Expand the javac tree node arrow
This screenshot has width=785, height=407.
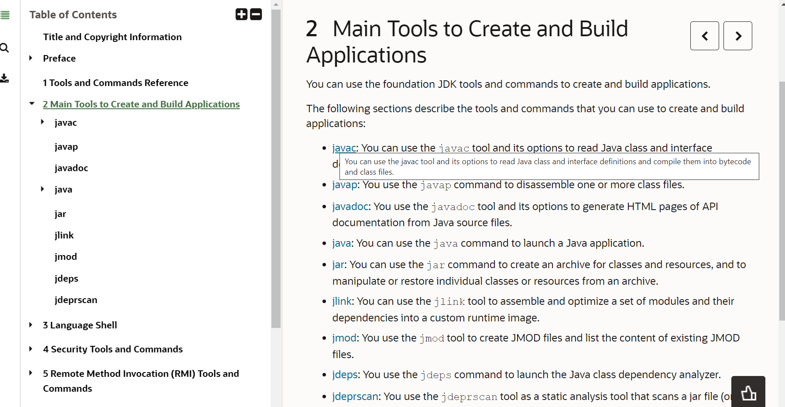(42, 122)
